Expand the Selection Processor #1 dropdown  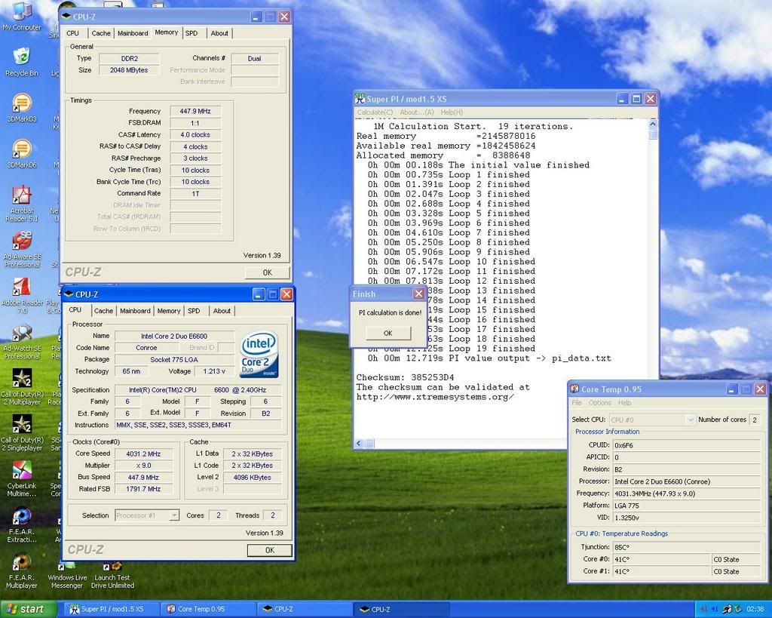click(174, 515)
